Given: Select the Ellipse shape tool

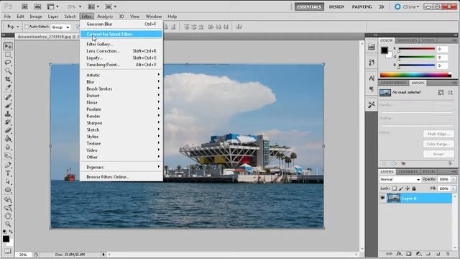Looking at the screenshot, I should pos(8,190).
